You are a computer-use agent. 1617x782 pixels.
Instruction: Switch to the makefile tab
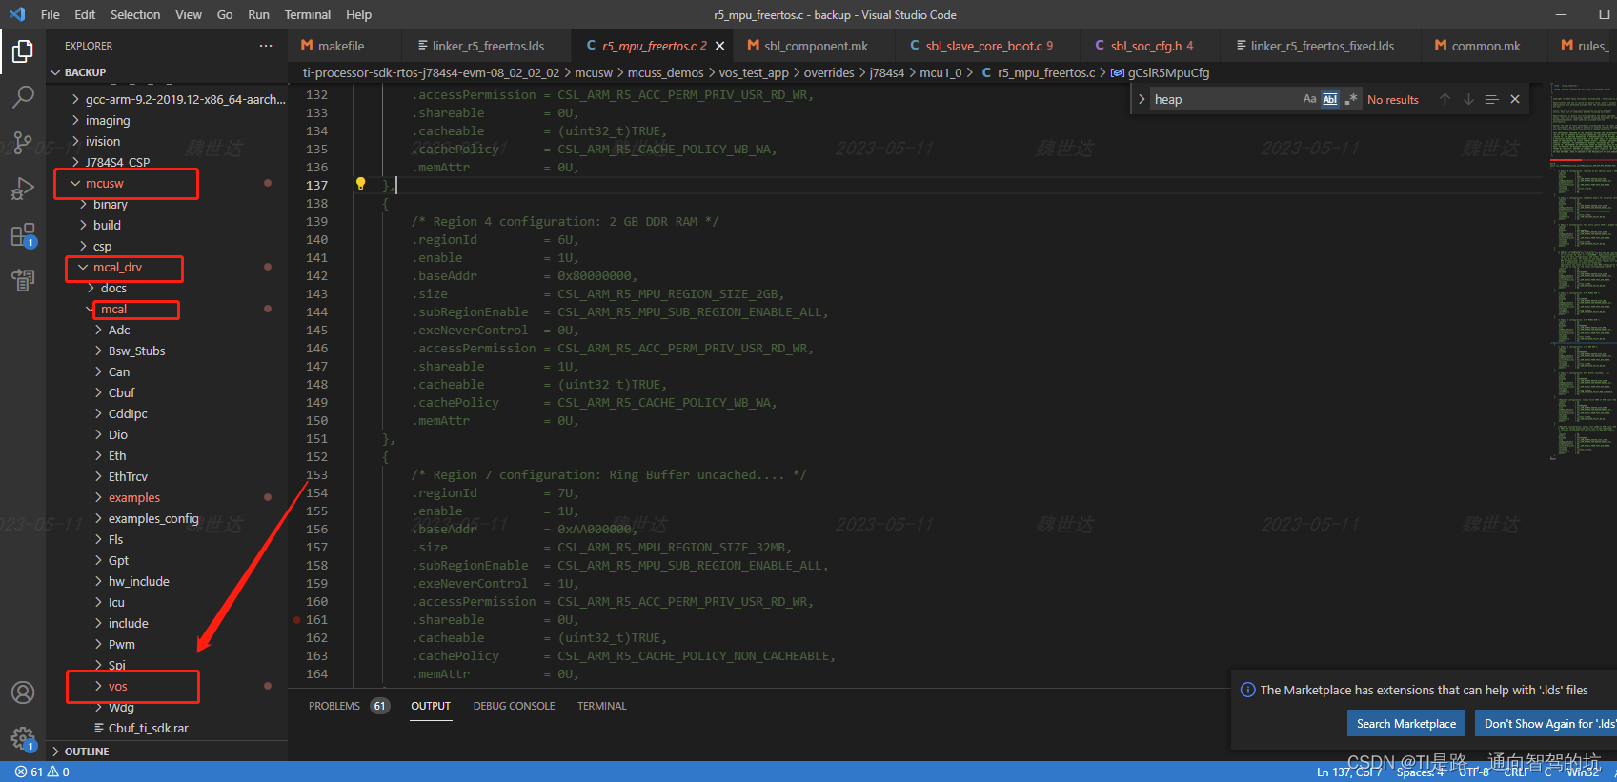pos(341,46)
